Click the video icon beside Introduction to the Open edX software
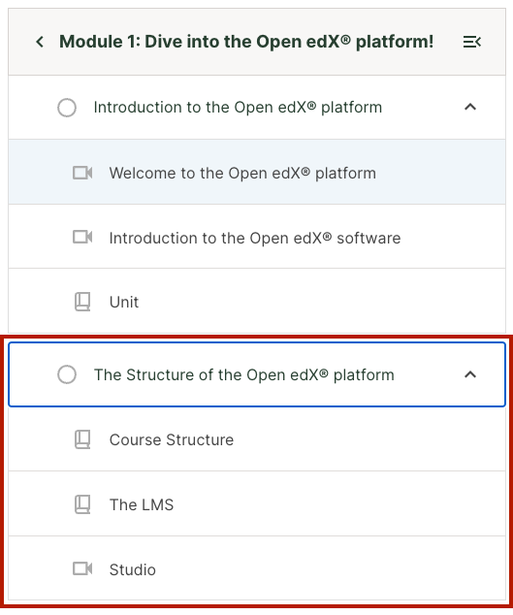 pyautogui.click(x=82, y=237)
